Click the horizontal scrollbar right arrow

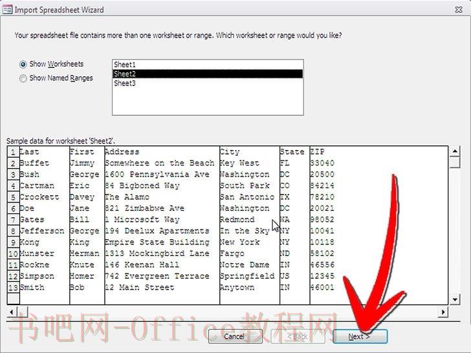pyautogui.click(x=443, y=312)
